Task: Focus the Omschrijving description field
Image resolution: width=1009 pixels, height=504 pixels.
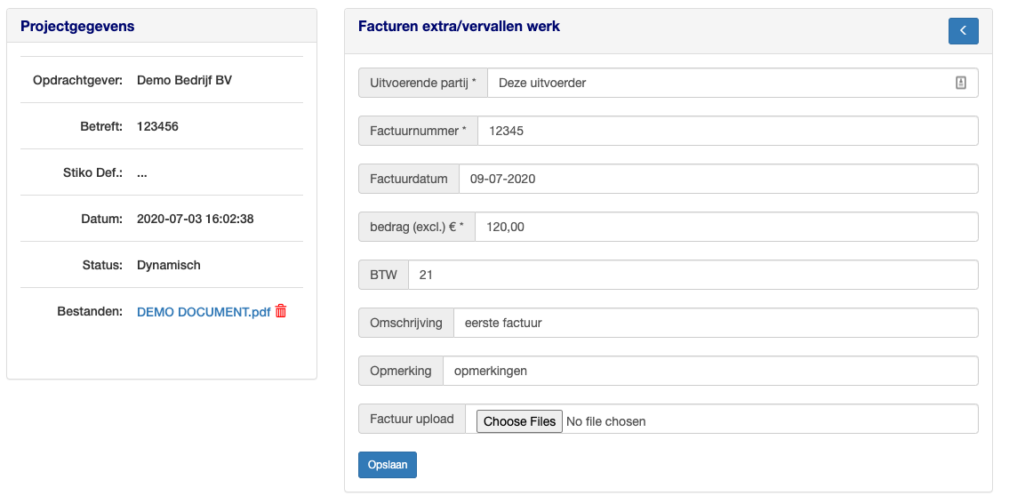Action: (x=716, y=323)
